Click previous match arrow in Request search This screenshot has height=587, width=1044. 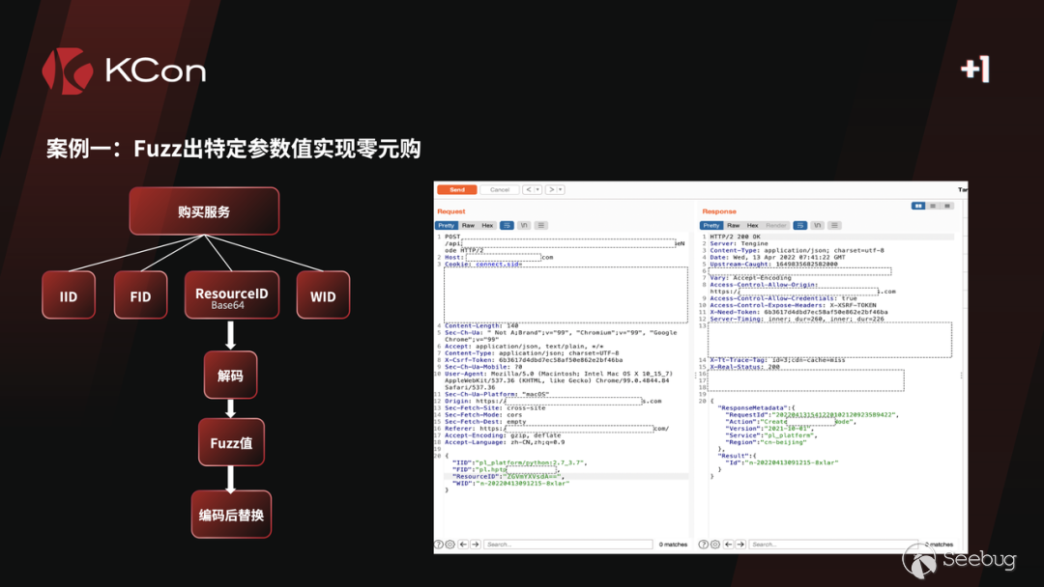click(x=463, y=545)
